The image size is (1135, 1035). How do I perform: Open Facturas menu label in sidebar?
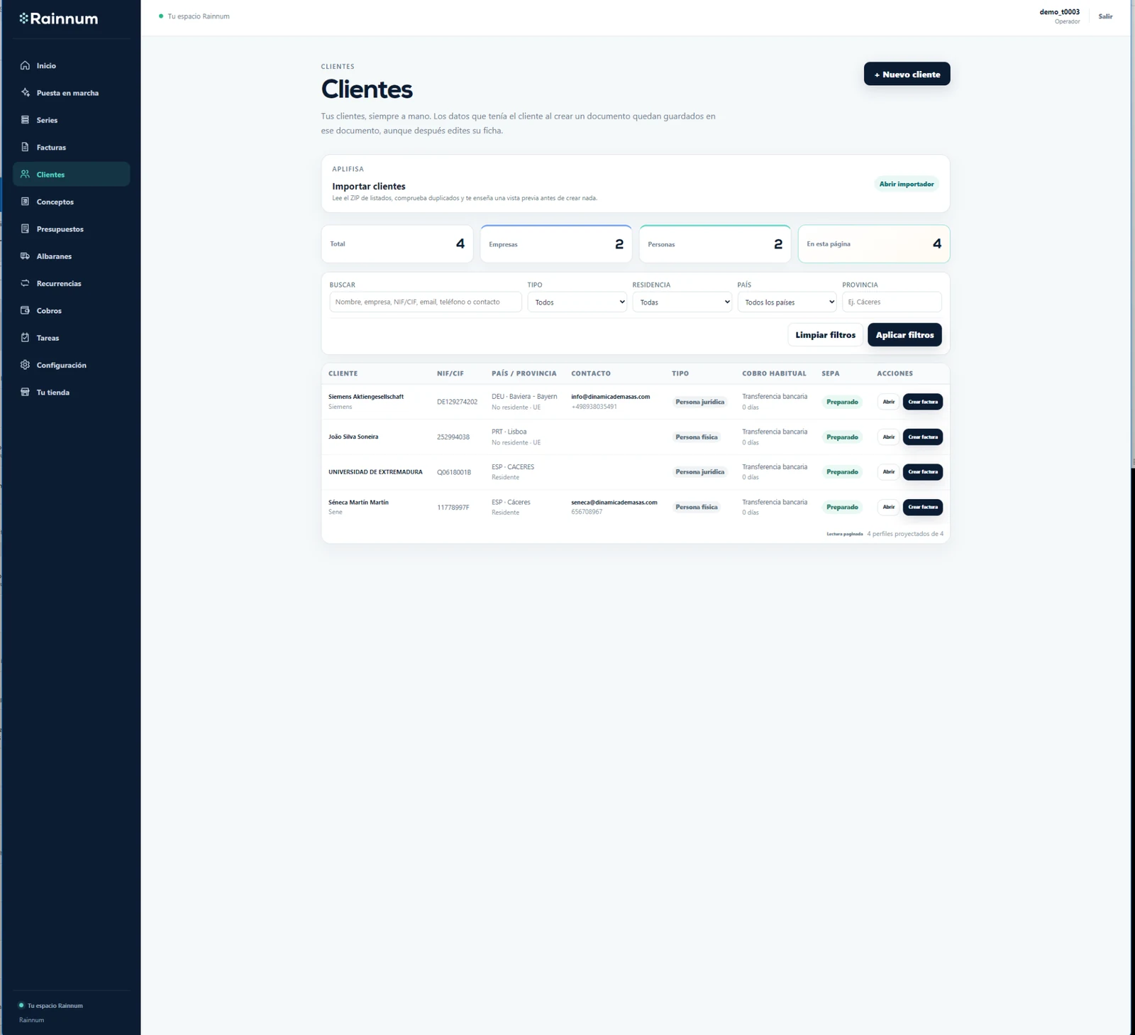coord(51,148)
